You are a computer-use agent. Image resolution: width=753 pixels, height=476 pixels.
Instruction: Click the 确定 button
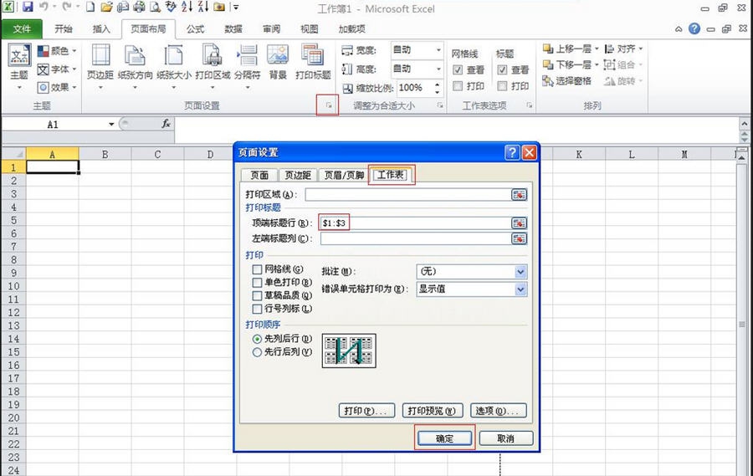point(444,438)
